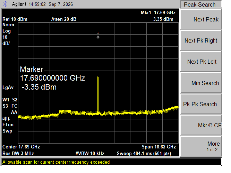Image resolution: width=231 pixels, height=173 pixels.
Task: Click the S3 trace indicator
Action: tap(5, 106)
